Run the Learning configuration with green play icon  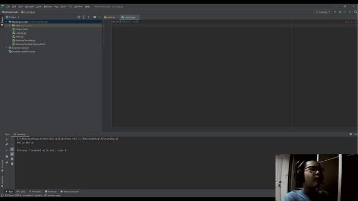[x=335, y=12]
